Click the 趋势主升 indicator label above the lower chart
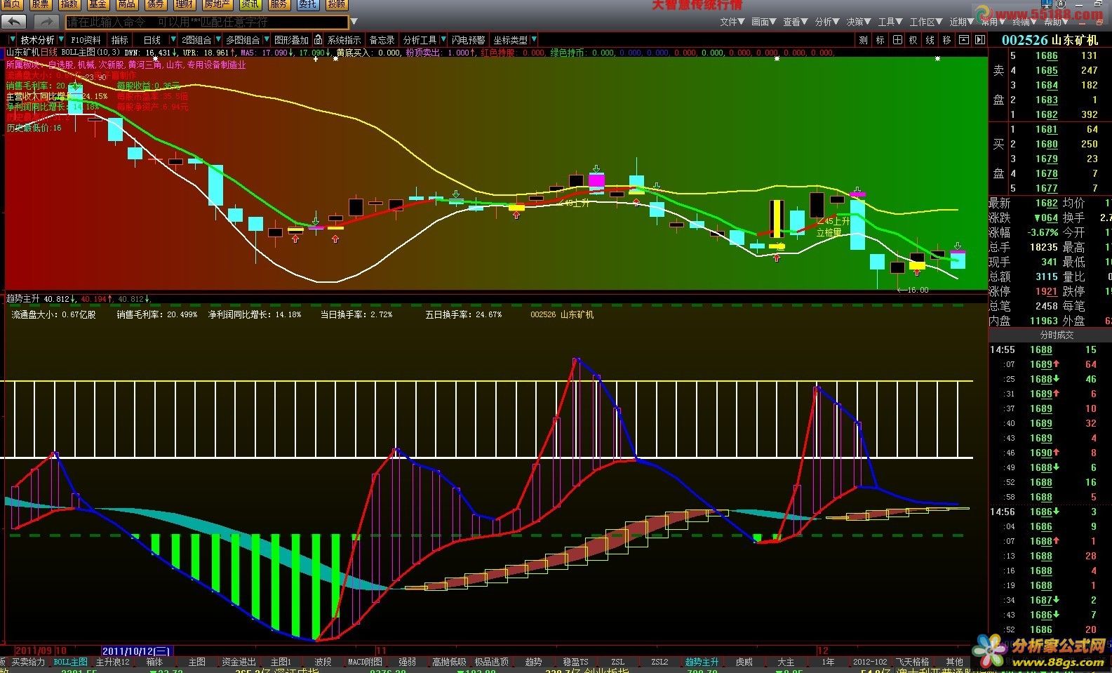Screen dimensions: 1112x673 click(24, 298)
